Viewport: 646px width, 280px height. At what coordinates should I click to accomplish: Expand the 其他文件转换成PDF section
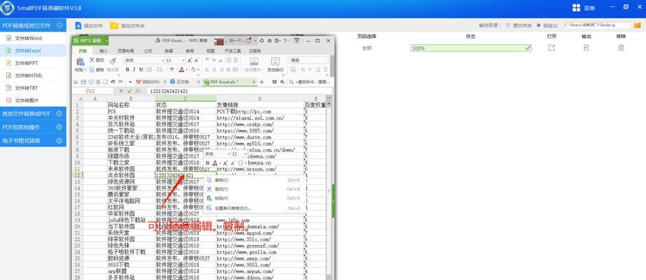(33, 113)
